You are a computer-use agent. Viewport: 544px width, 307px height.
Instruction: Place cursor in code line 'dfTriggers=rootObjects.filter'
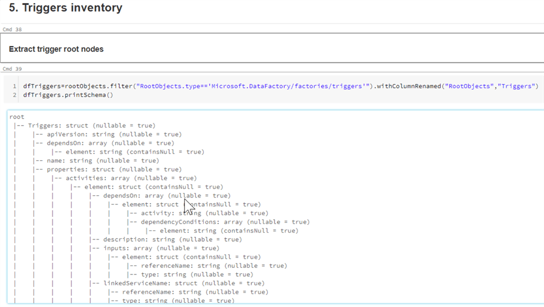click(x=280, y=86)
